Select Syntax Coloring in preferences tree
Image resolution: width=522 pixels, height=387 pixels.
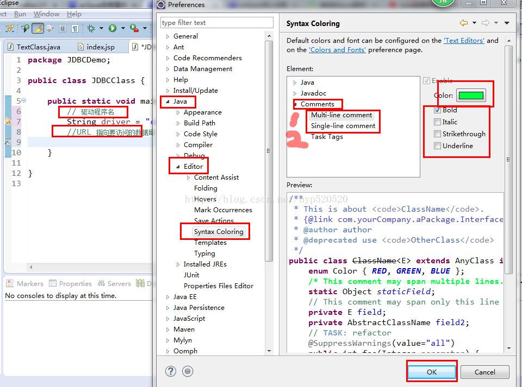219,232
